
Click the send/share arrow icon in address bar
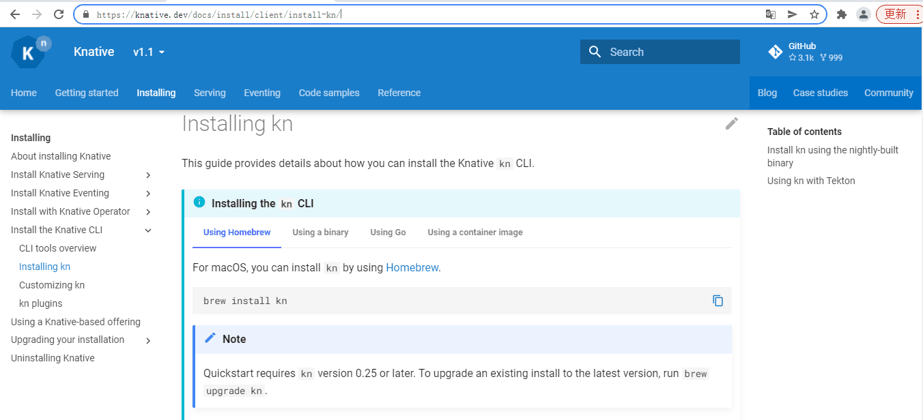click(793, 14)
